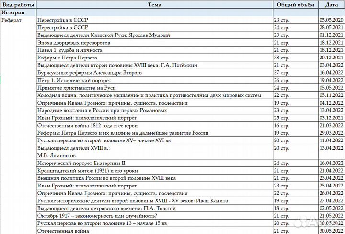Viewport: 345px width, 234px height.
Task: Click the П.А. Толстой topic cell
Action: [x=154, y=208]
